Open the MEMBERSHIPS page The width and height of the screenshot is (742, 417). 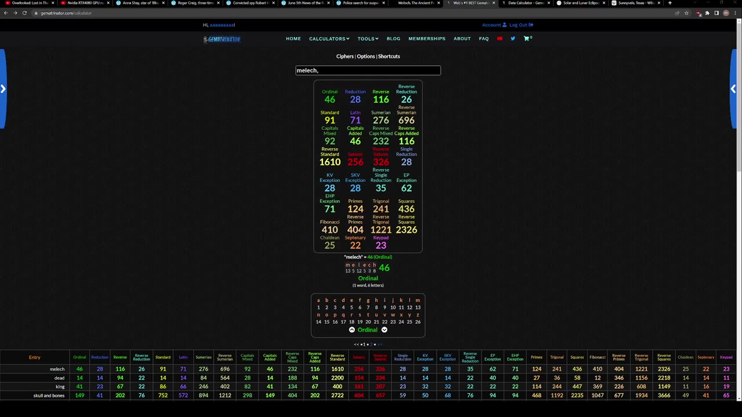[427, 39]
